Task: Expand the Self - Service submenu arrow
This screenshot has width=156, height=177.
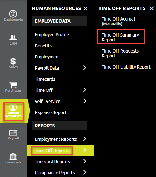Action: pos(85,101)
